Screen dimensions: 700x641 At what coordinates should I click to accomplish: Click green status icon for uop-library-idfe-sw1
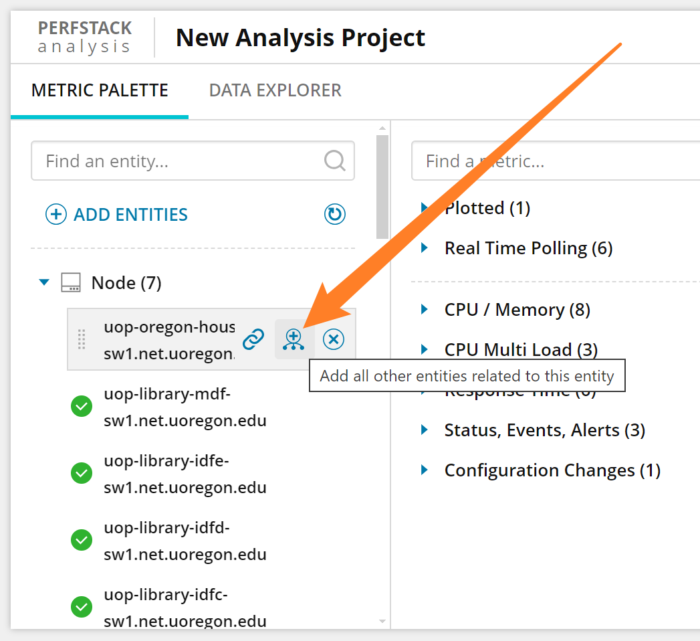[x=82, y=473]
